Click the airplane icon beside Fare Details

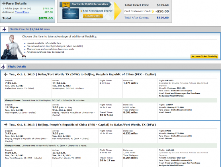4,3
